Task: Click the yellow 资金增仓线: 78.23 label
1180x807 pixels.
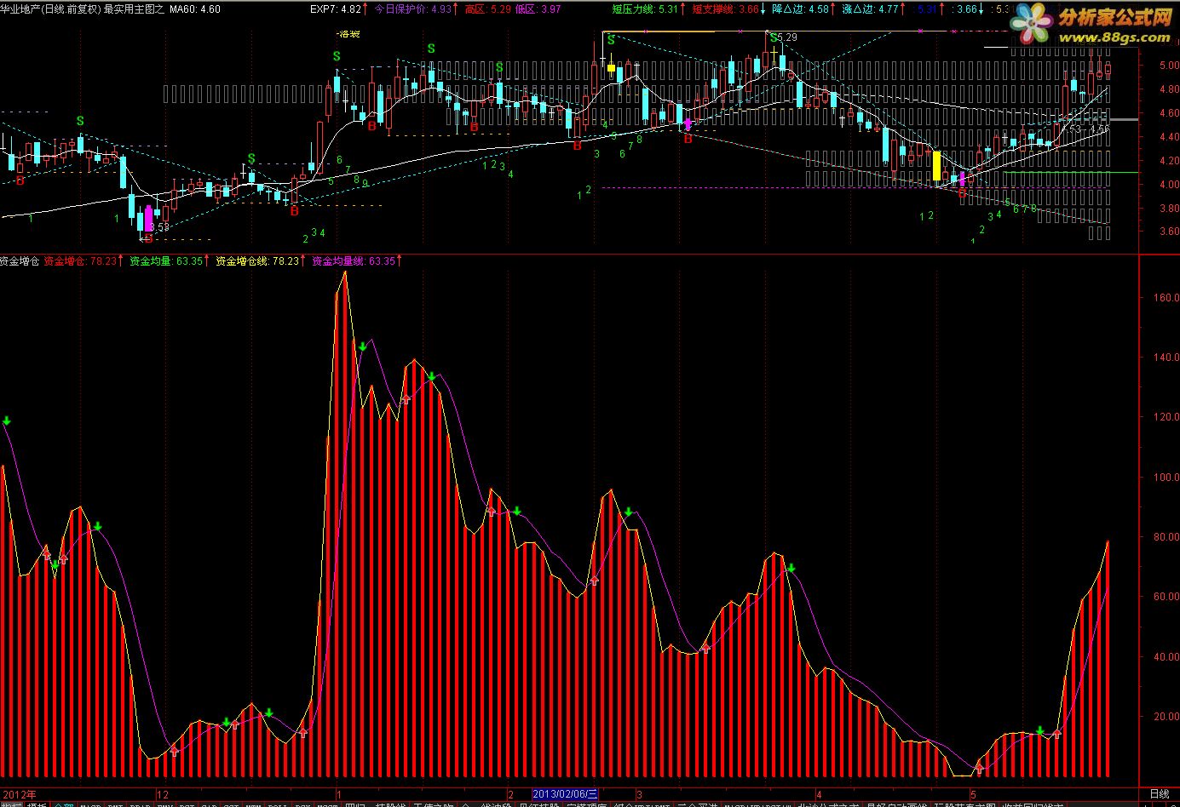Action: pyautogui.click(x=257, y=261)
